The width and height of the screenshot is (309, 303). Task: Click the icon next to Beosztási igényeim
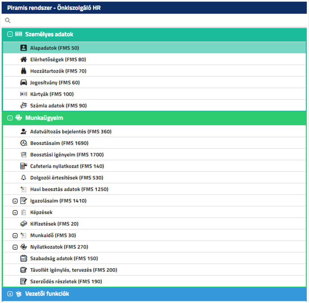click(23, 154)
